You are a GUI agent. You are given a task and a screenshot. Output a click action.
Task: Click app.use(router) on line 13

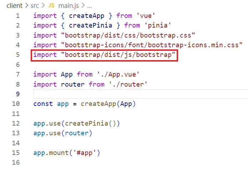click(63, 133)
